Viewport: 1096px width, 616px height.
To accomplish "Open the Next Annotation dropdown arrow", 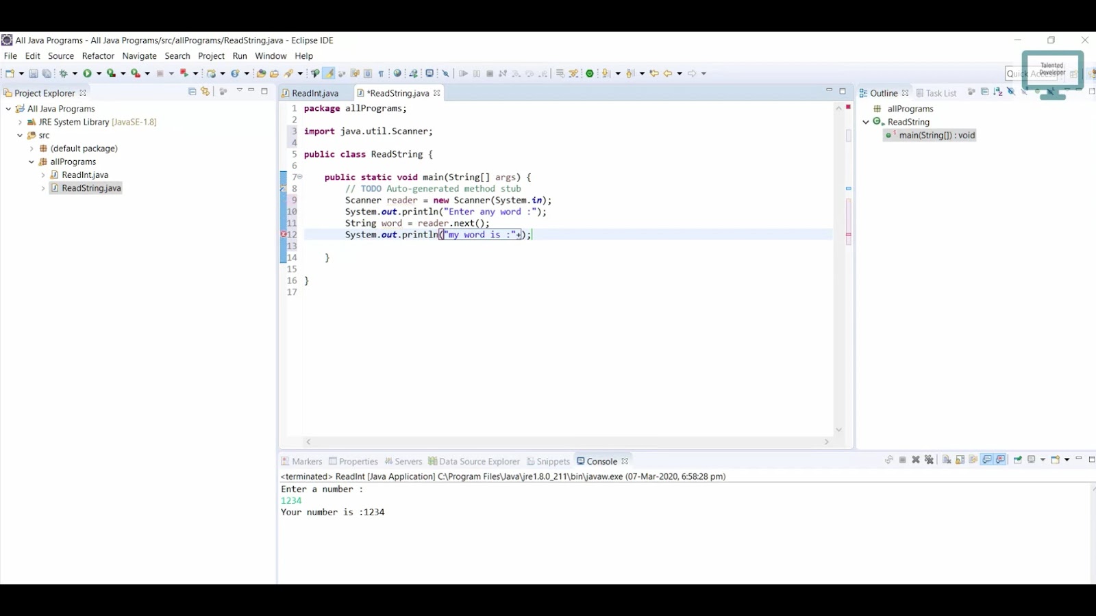I will (618, 73).
